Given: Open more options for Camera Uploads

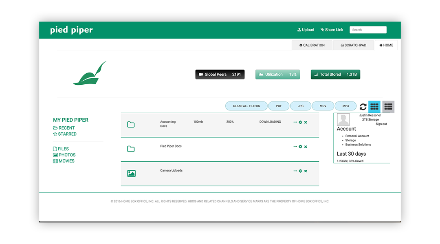Looking at the screenshot, I should pos(295,171).
